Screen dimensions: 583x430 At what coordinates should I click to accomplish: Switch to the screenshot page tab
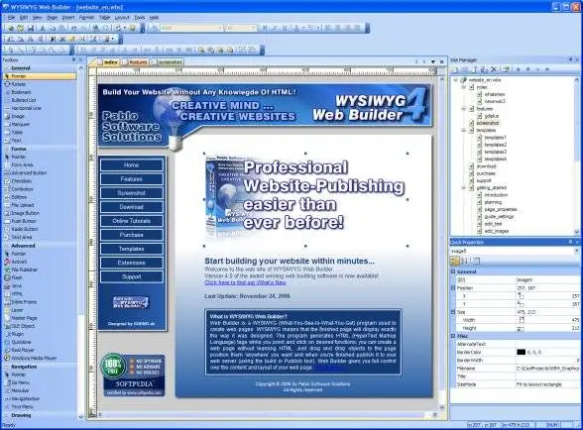[x=169, y=62]
